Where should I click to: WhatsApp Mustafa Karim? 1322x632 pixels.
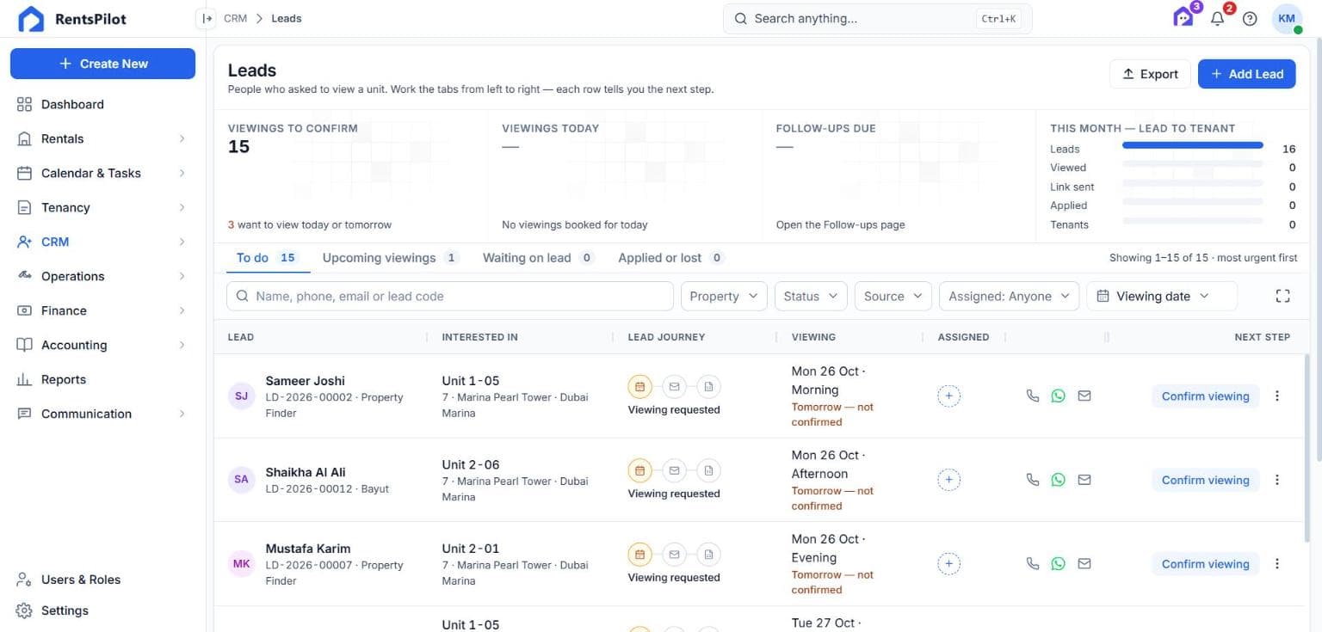(1059, 563)
